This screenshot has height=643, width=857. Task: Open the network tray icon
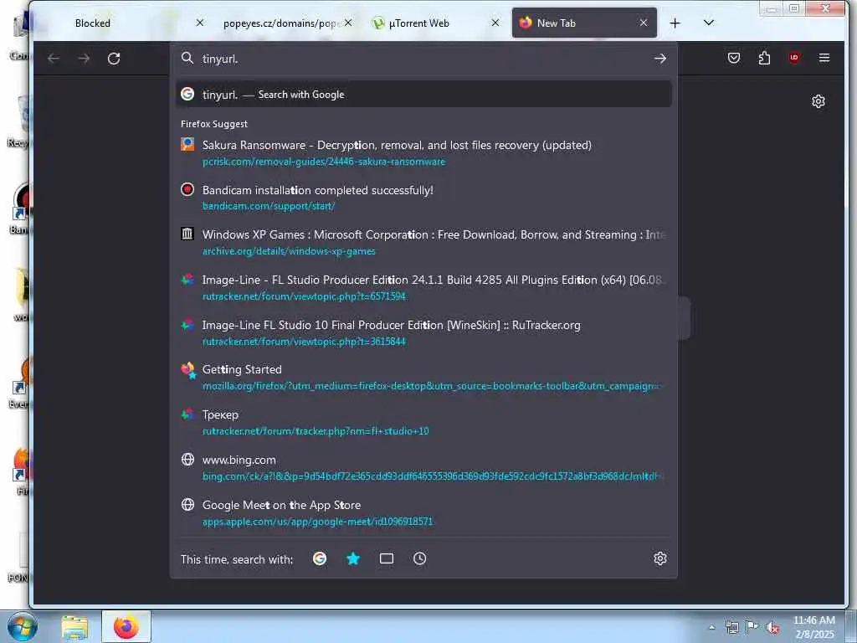(x=731, y=627)
